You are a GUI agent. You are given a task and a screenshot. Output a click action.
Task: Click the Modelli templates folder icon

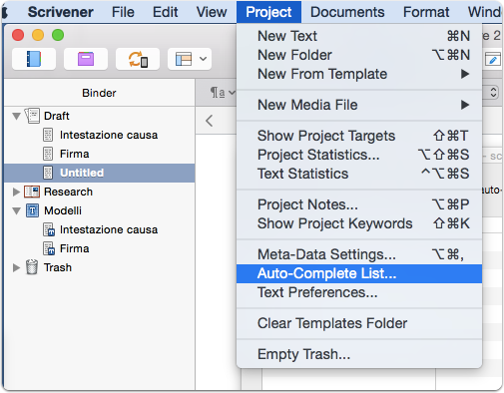pos(32,210)
